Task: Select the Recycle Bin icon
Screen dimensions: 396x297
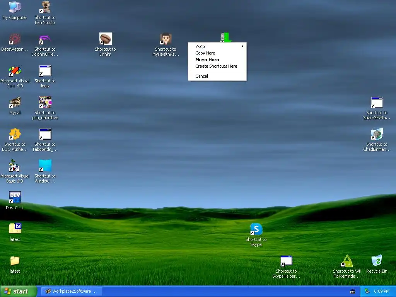Action: (x=377, y=261)
